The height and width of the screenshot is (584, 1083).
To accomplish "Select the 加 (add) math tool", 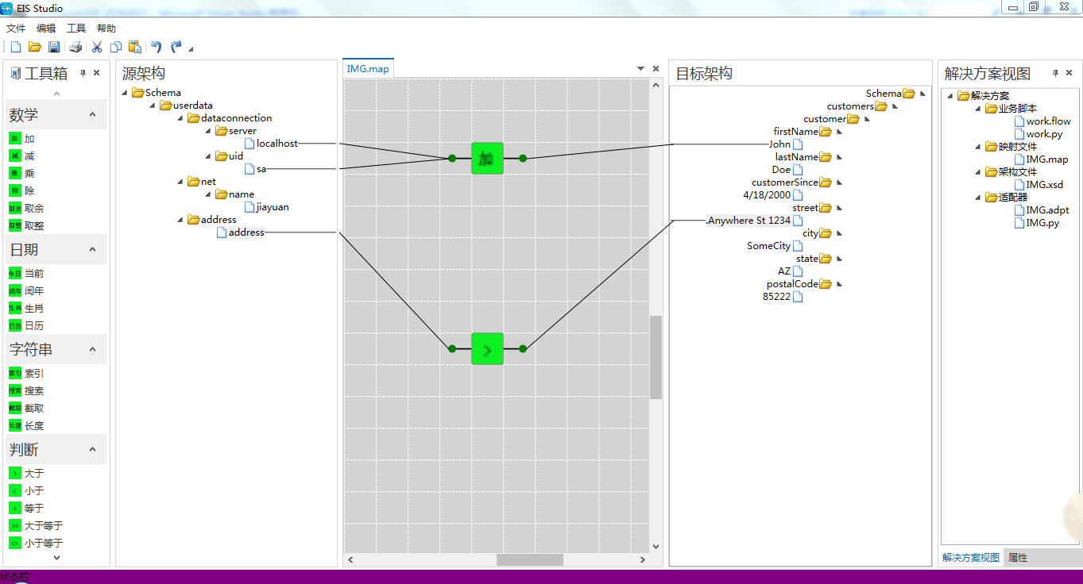I will (22, 139).
